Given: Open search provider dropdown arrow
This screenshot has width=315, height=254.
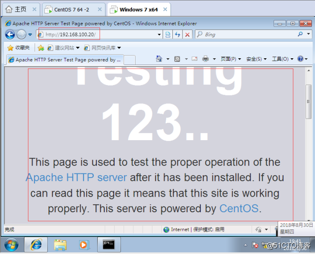Looking at the screenshot, I should pos(308,34).
